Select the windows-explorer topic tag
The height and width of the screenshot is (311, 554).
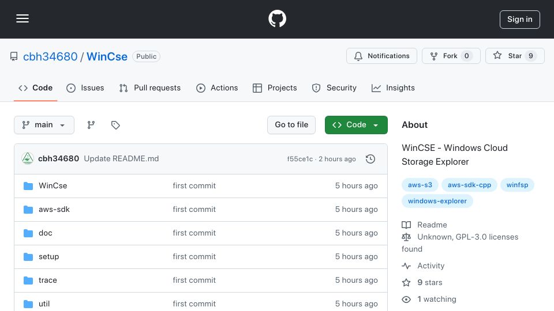coord(437,201)
